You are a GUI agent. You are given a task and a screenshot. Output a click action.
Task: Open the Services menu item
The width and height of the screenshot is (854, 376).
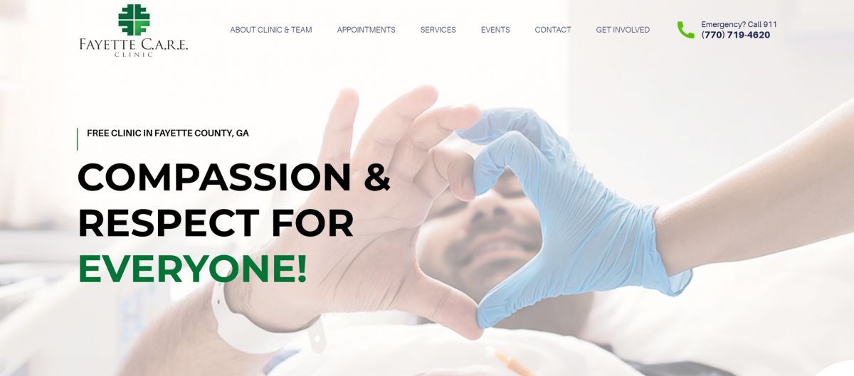pos(438,30)
